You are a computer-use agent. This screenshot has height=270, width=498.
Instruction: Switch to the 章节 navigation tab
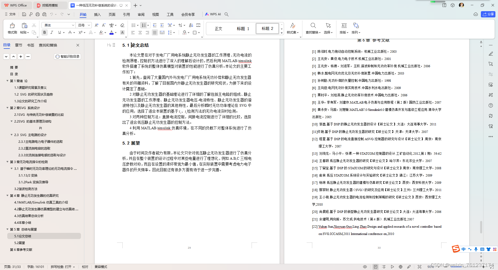(18, 45)
